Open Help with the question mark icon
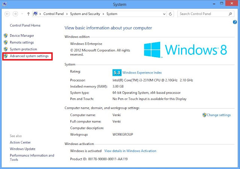240x169 pixels. 235,22
